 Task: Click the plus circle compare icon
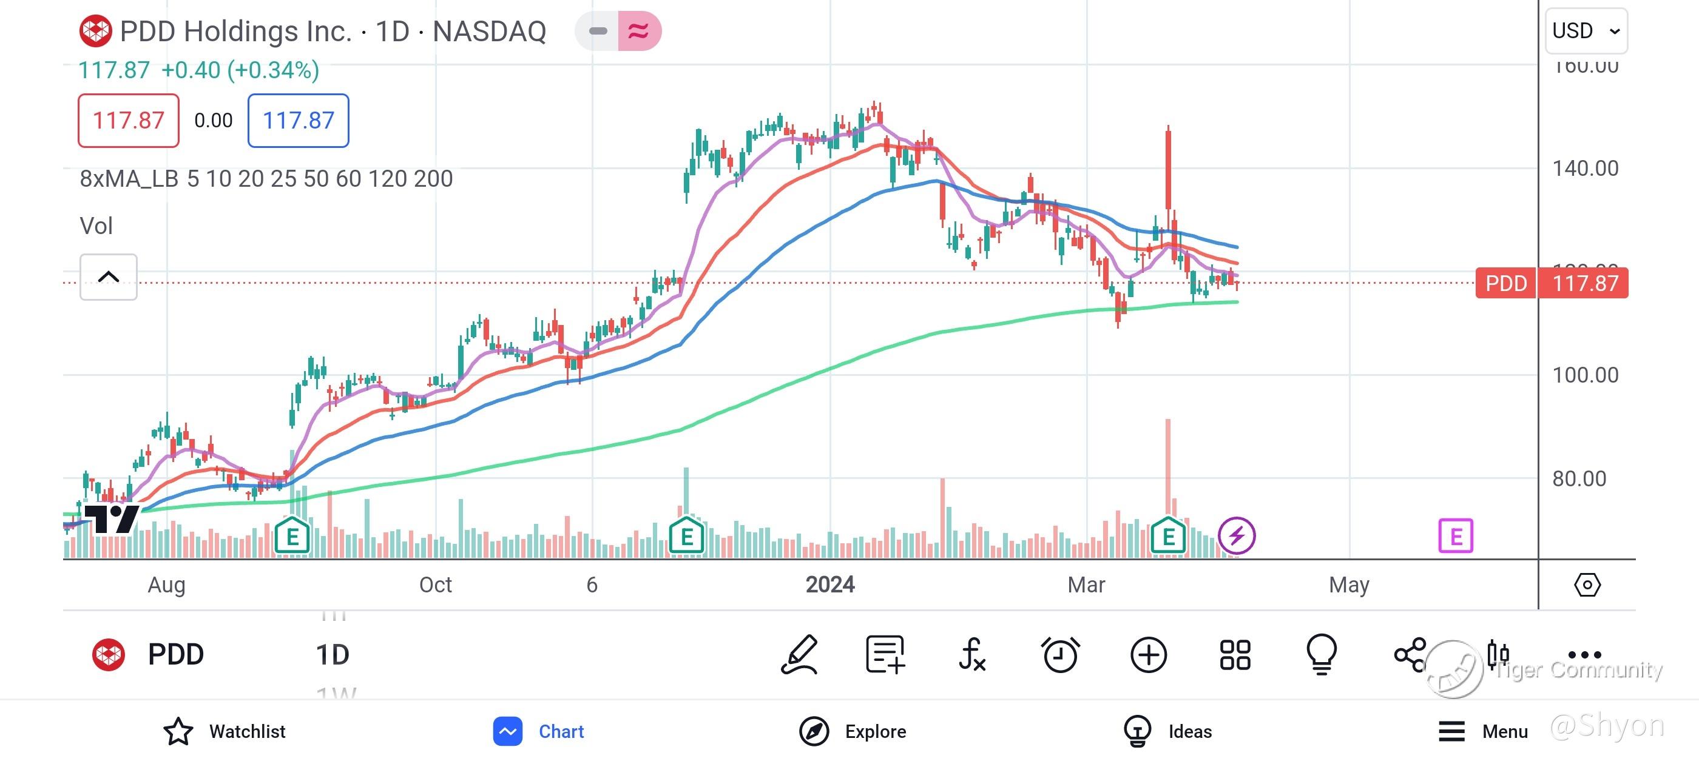(1148, 655)
